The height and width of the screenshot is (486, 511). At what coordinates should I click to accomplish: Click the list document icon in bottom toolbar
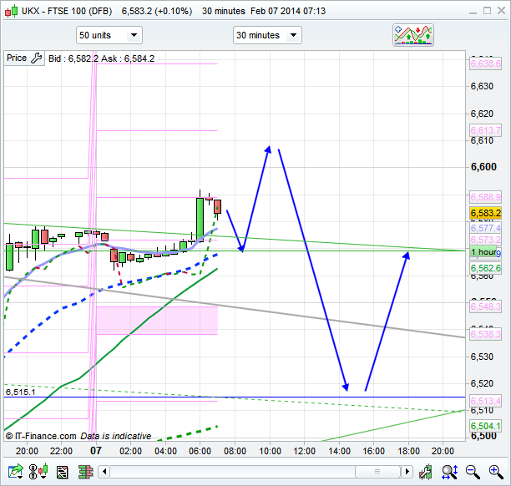click(x=62, y=473)
